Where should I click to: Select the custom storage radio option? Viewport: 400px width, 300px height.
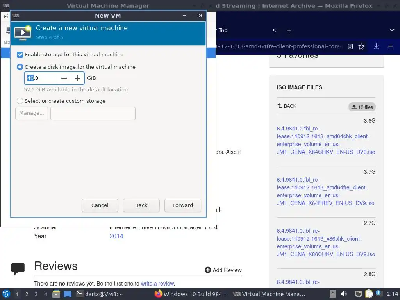click(20, 101)
